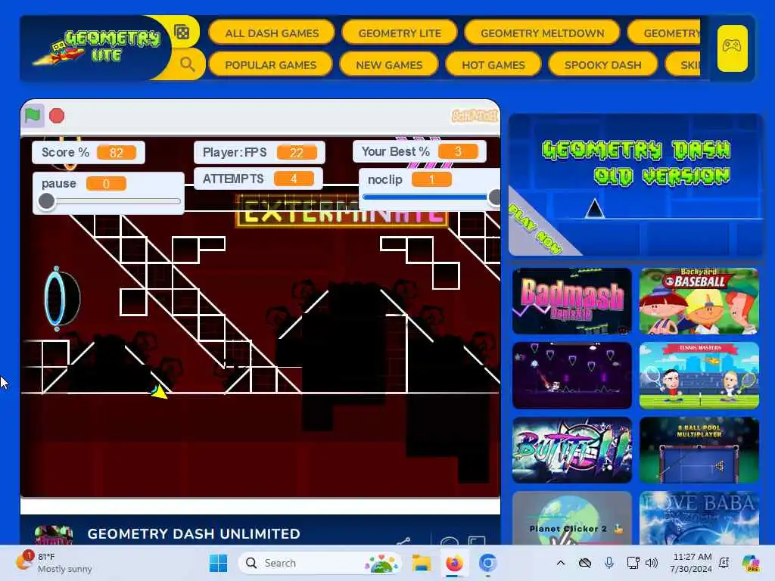Open the purple dash game thumbnail

click(x=572, y=375)
